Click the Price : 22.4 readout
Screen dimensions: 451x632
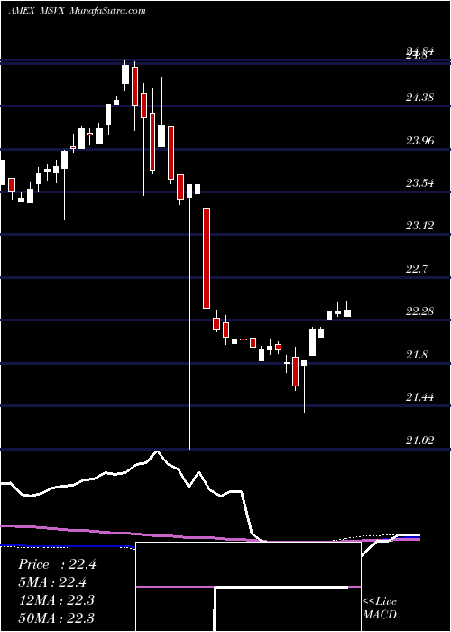[57, 564]
